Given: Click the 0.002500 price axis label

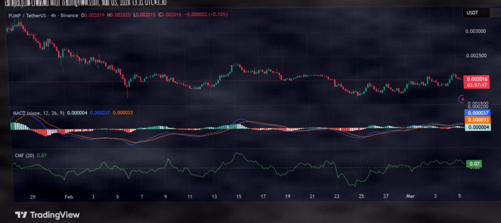Looking at the screenshot, I should pos(476,56).
